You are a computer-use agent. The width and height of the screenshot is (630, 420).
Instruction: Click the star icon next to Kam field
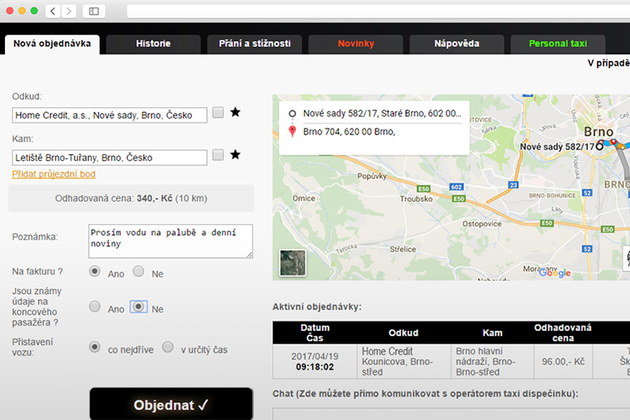(x=235, y=155)
